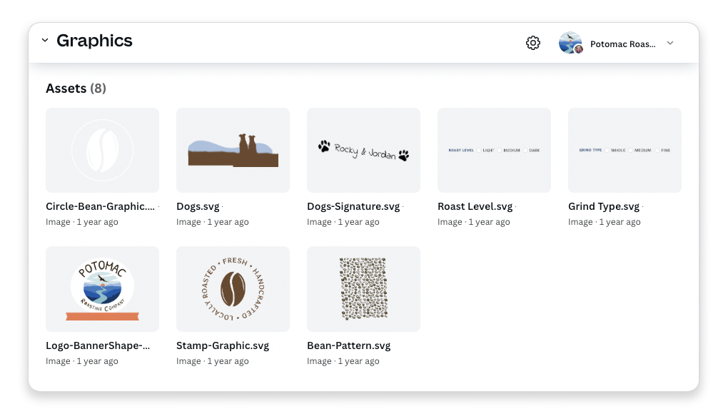728x414 pixels.
Task: Open the Dogs-Signature.svg thumbnail
Action: coord(363,151)
